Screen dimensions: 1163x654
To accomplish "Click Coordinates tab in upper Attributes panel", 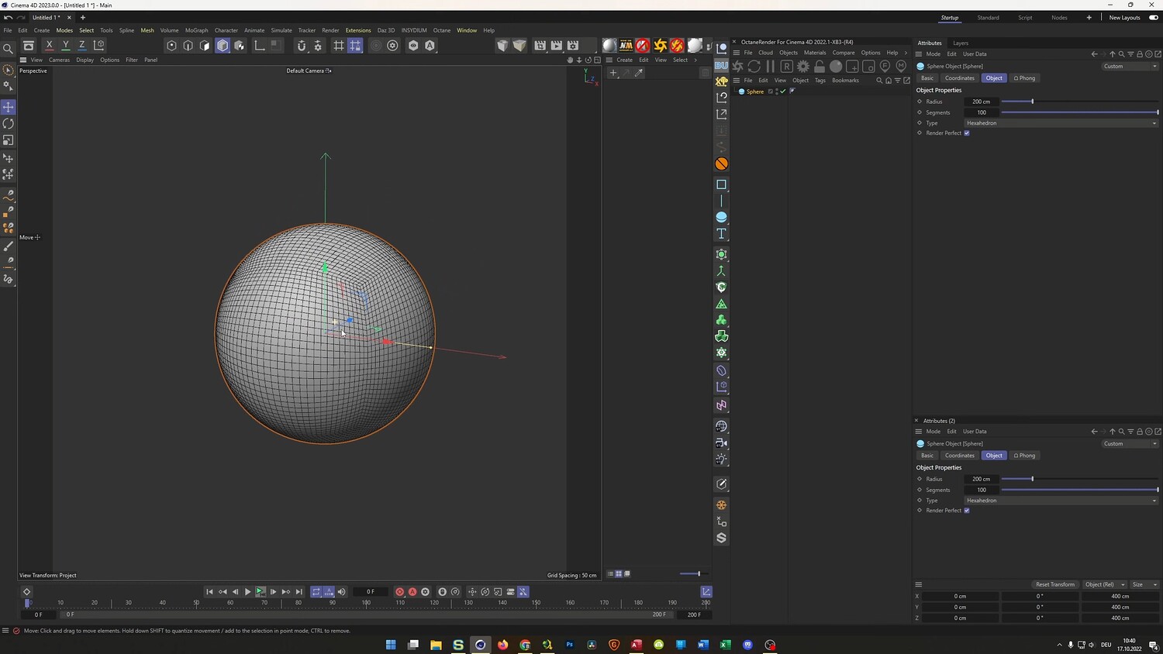I will (960, 78).
